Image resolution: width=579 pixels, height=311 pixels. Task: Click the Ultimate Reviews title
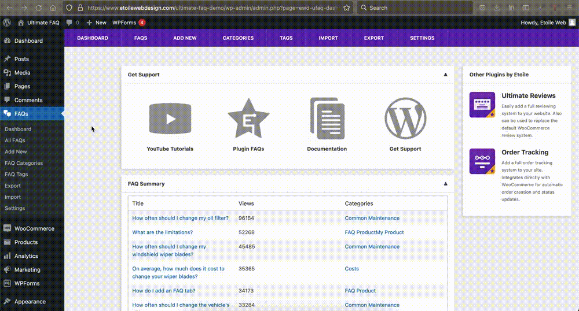point(529,96)
